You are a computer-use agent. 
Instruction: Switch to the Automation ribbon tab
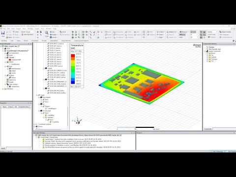[x=54, y=41]
